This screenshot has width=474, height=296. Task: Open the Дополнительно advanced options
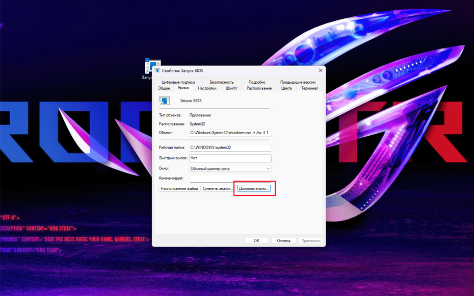click(x=254, y=188)
